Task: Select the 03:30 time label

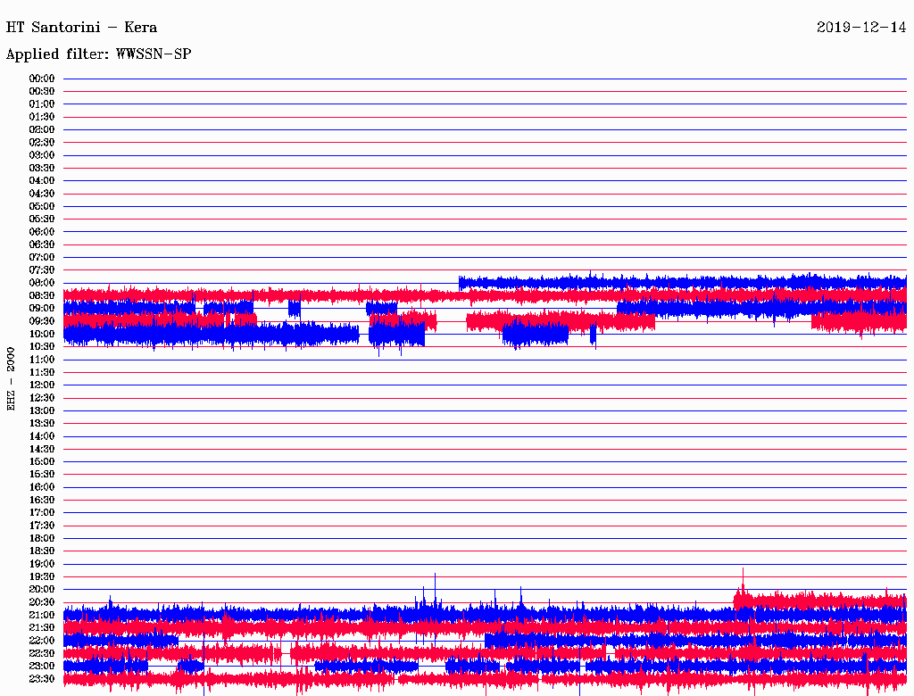Action: pos(42,168)
